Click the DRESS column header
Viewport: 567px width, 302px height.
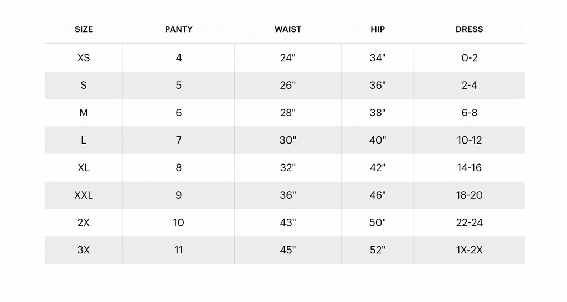click(469, 29)
